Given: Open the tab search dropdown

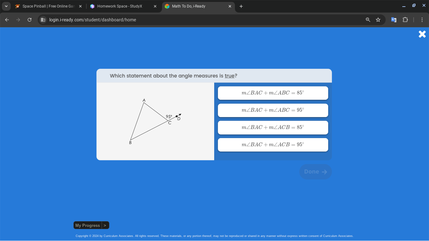Looking at the screenshot, I should click(x=6, y=6).
